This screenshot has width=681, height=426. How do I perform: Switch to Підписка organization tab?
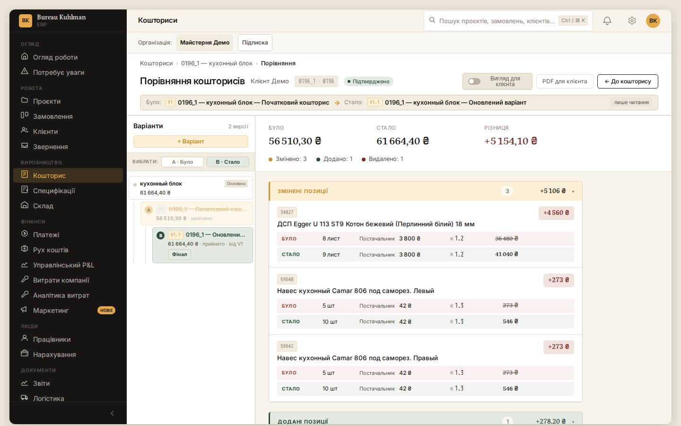tap(255, 43)
